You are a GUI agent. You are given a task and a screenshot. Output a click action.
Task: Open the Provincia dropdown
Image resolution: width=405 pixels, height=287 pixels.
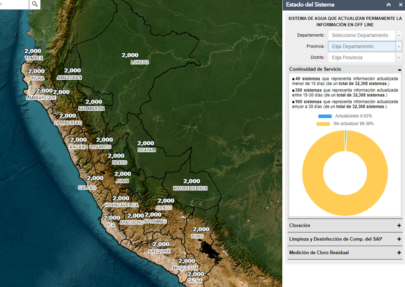coord(365,46)
